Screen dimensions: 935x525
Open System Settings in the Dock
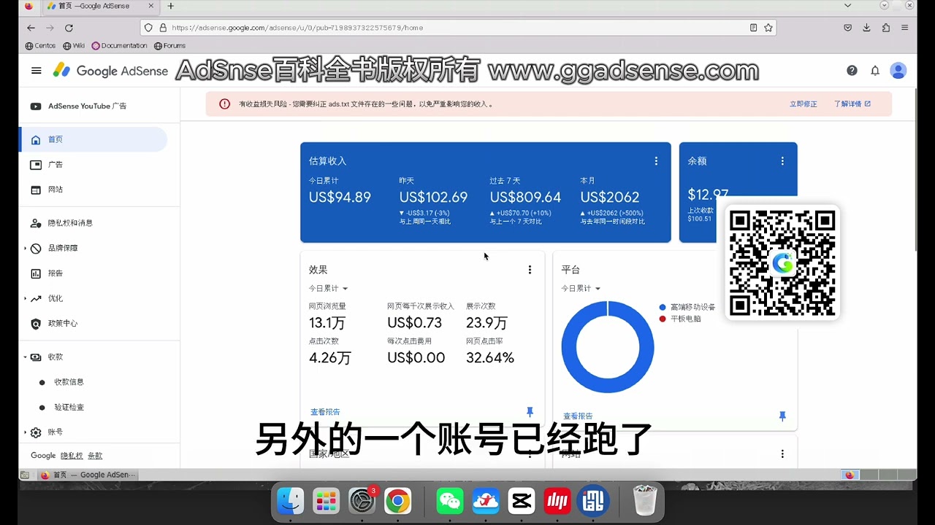362,501
